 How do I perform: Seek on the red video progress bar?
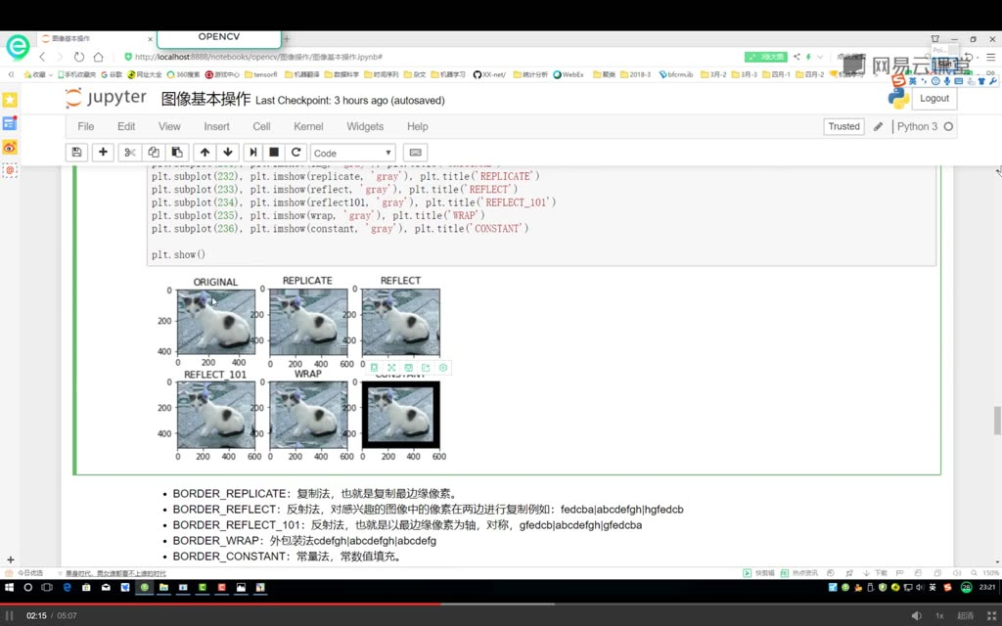(x=220, y=604)
